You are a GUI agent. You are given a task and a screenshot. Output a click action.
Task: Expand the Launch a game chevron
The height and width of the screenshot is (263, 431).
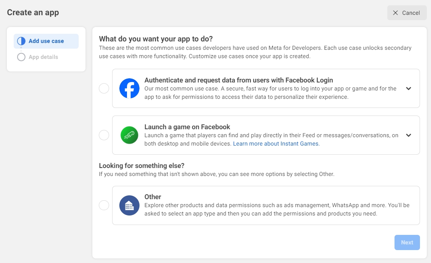[409, 135]
